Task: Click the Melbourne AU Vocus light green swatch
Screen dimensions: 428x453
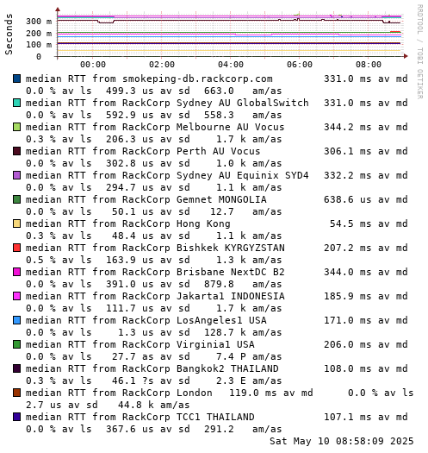Action: [x=16, y=127]
